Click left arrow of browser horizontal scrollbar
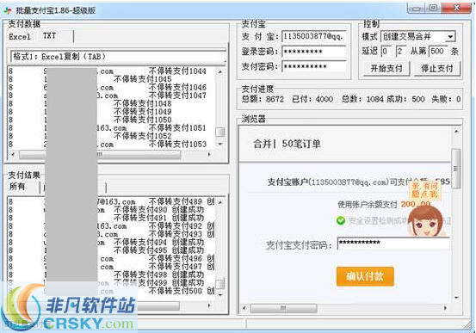This screenshot has height=333, width=476. pyautogui.click(x=244, y=308)
